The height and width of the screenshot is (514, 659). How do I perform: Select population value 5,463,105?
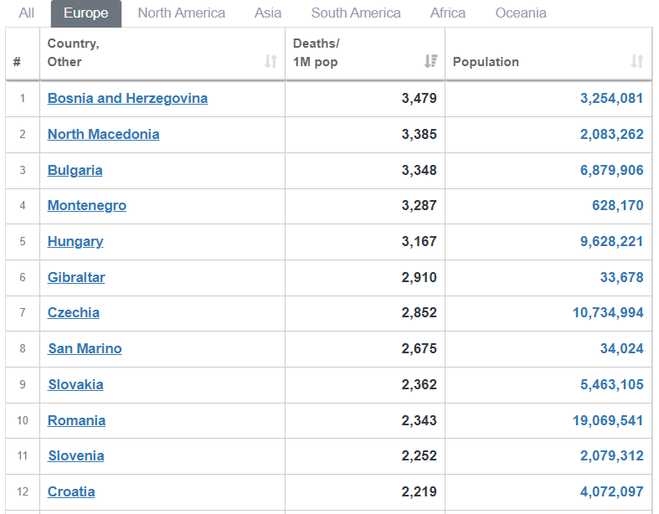[x=612, y=385]
